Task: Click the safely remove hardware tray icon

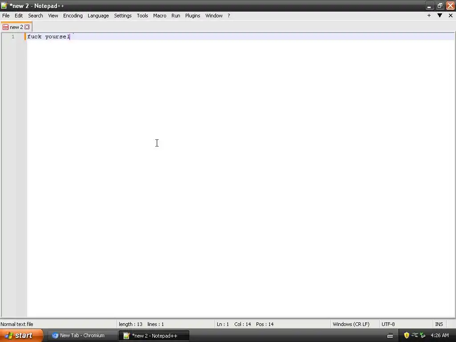Action: coord(423,335)
